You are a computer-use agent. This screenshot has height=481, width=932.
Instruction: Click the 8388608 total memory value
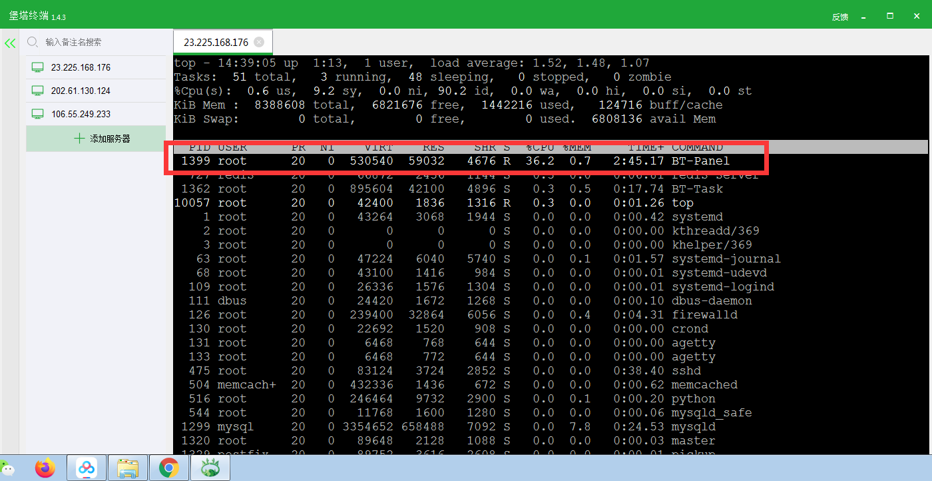(x=280, y=105)
